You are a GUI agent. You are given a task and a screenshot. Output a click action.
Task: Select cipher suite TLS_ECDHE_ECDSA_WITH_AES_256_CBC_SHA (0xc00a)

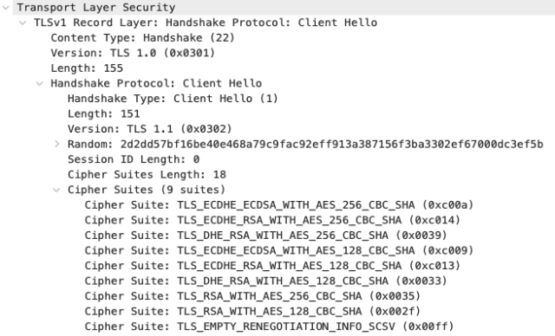tap(279, 205)
